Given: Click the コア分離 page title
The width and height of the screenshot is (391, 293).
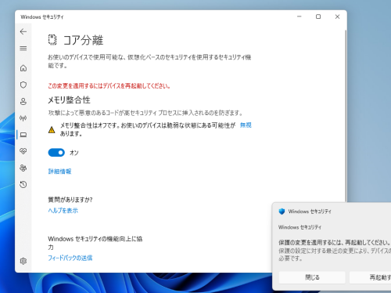Looking at the screenshot, I should click(x=84, y=40).
